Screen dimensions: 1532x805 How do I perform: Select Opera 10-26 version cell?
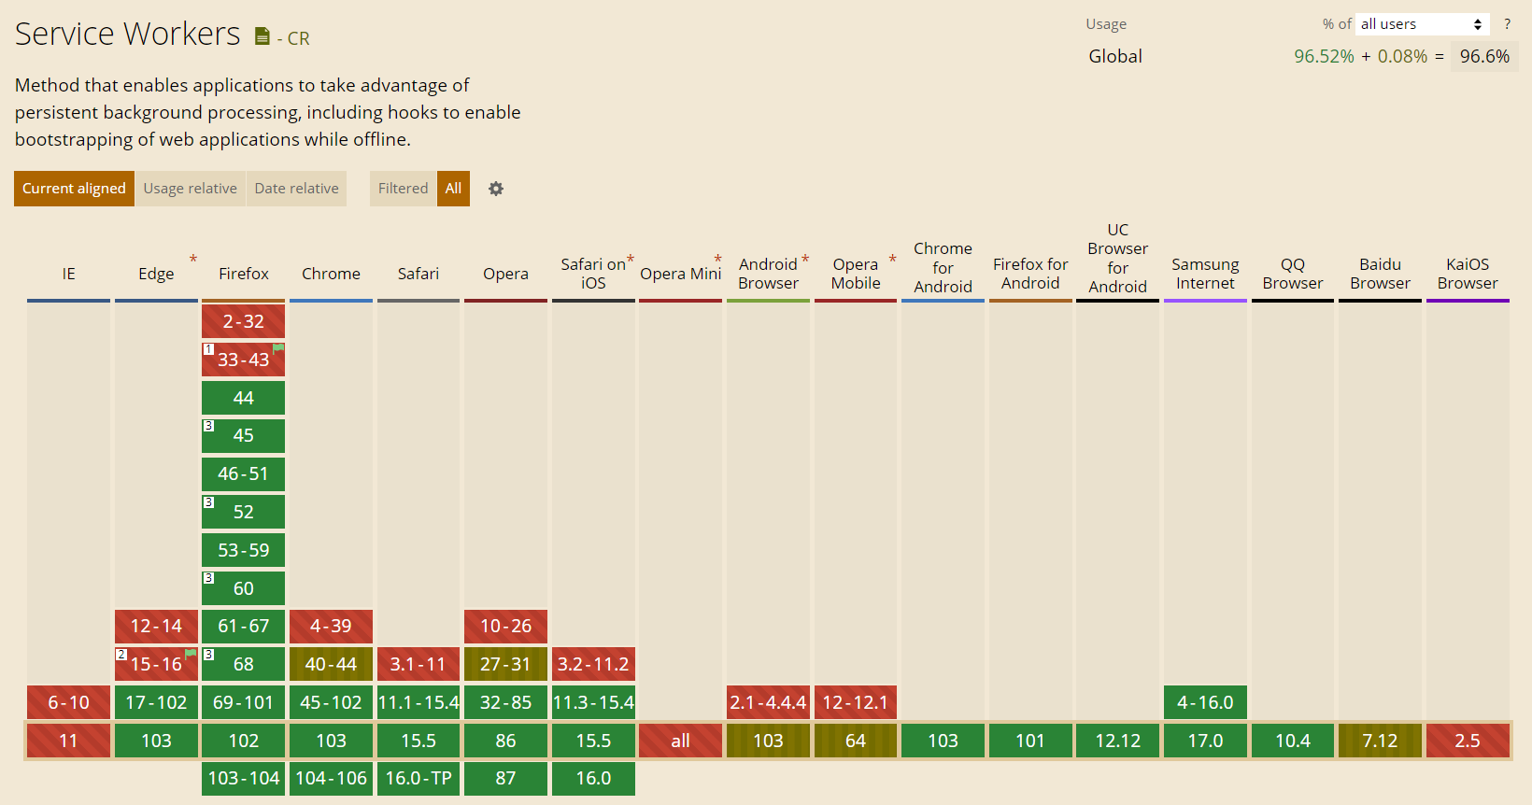[x=505, y=626]
